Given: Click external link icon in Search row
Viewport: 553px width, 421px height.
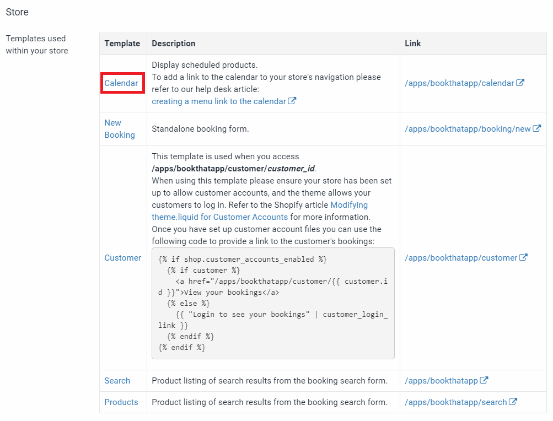Looking at the screenshot, I should (484, 380).
